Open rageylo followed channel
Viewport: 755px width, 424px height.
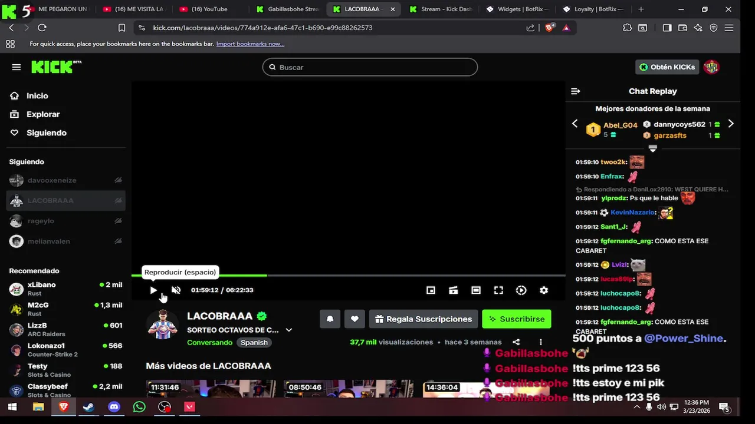click(65, 221)
